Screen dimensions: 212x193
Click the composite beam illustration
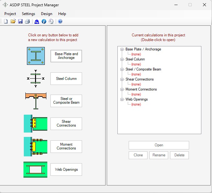pos(36,101)
